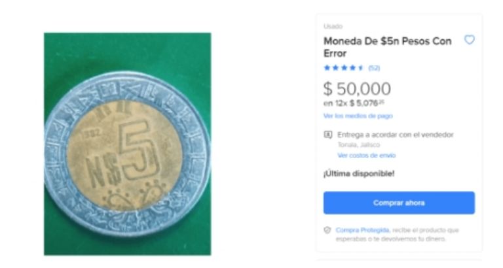Screen dimensions: 503x268
Task: Open Ver costos de envío link
Action: pos(367,156)
